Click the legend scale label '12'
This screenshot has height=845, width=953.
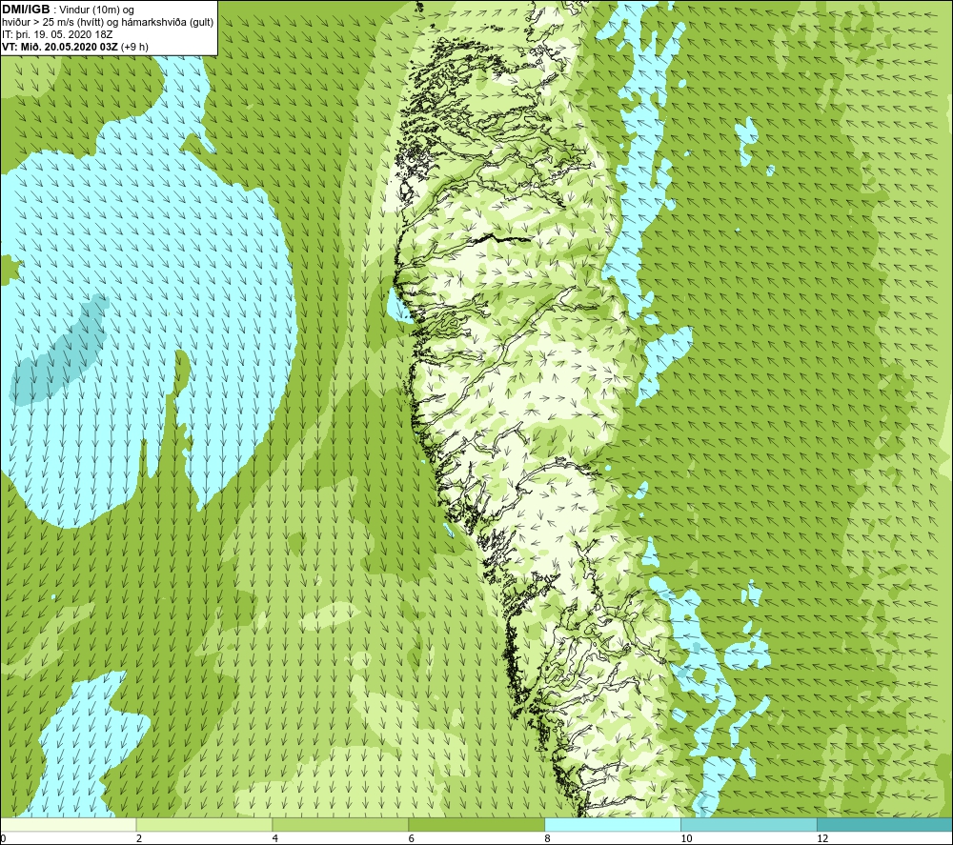[x=822, y=838]
